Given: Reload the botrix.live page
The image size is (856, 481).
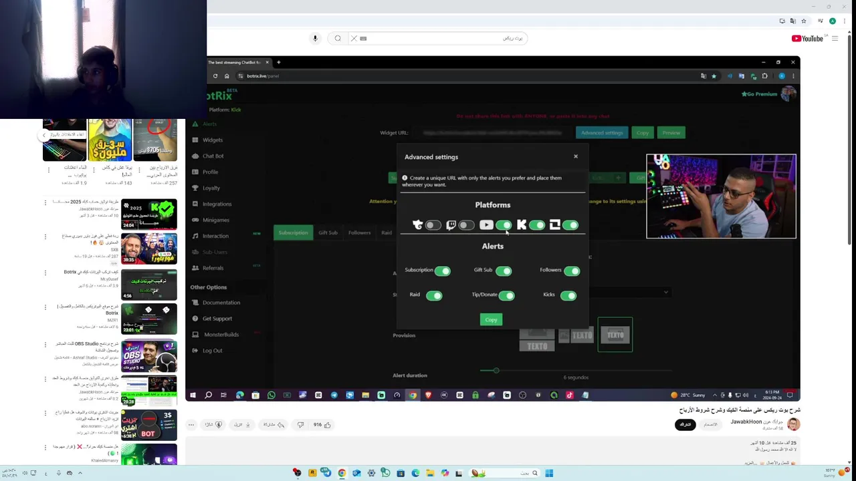Looking at the screenshot, I should tap(215, 75).
